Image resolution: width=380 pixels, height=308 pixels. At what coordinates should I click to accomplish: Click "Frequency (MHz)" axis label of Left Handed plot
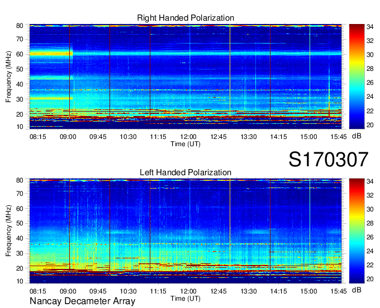coord(8,231)
